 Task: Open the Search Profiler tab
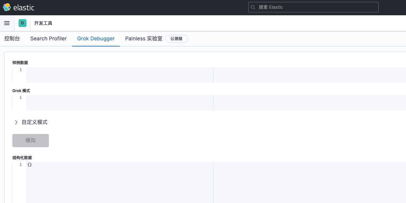click(49, 38)
